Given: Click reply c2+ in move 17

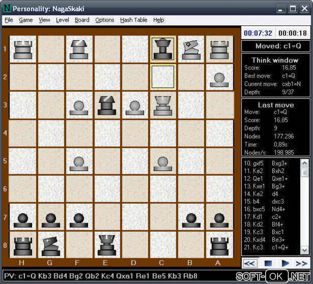Looking at the screenshot, I should (276, 217).
